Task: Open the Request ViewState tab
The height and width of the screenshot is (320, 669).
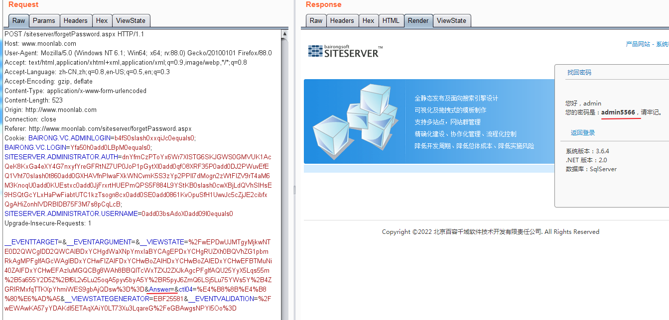Action: pos(131,20)
